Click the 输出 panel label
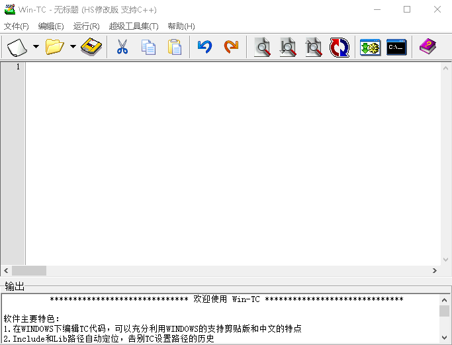This screenshot has height=345, width=452. 15,286
